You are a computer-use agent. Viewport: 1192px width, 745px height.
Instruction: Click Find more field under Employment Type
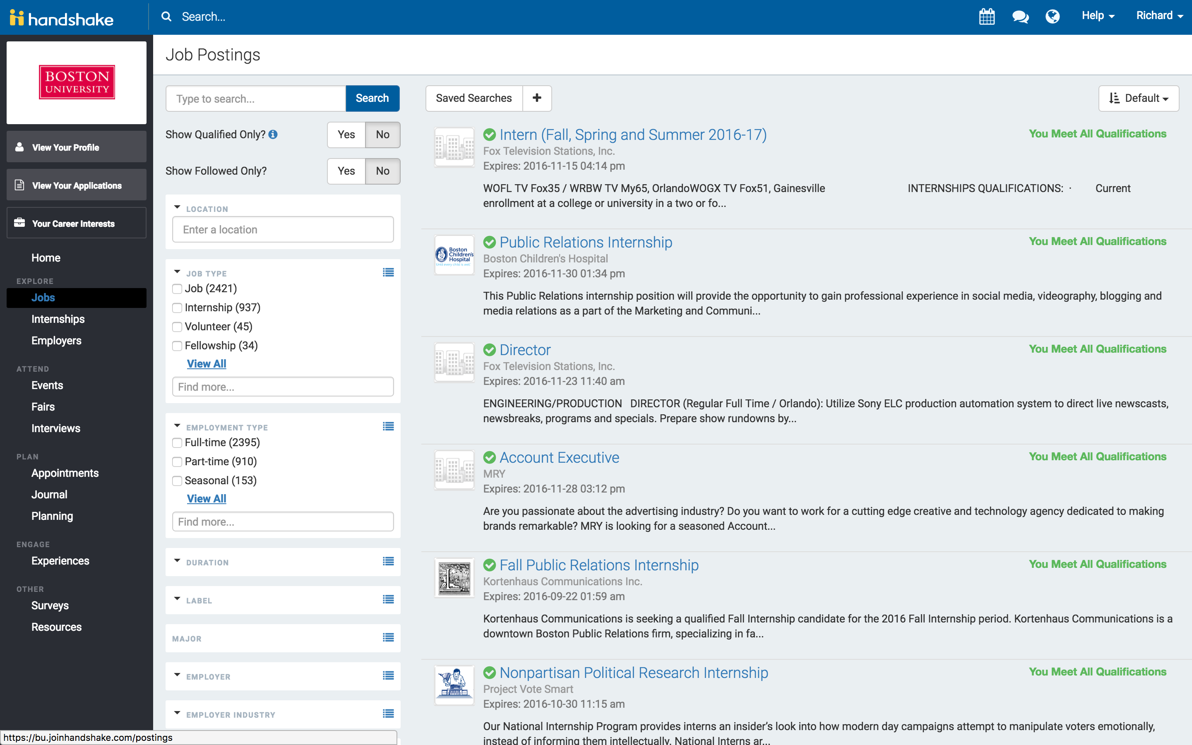(x=283, y=522)
